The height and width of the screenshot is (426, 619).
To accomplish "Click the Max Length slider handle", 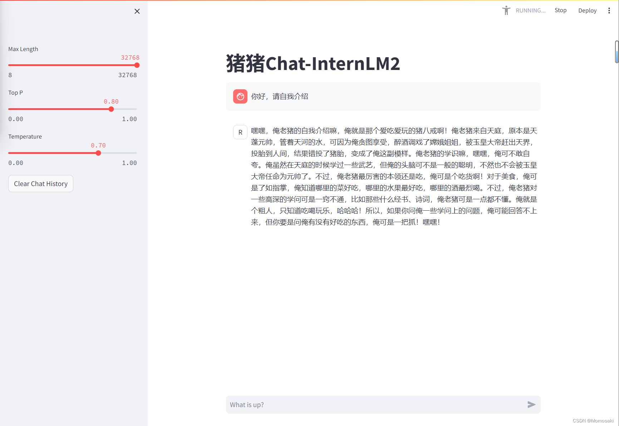I will (137, 65).
